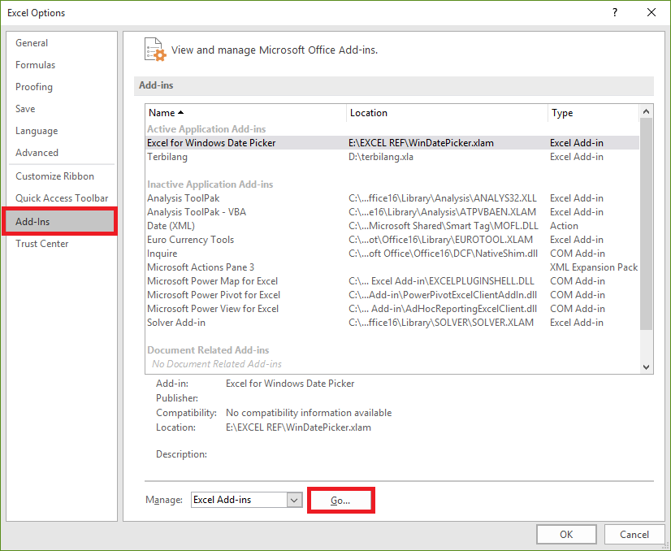Sort add-ins by Location column
The image size is (671, 551).
(x=447, y=113)
